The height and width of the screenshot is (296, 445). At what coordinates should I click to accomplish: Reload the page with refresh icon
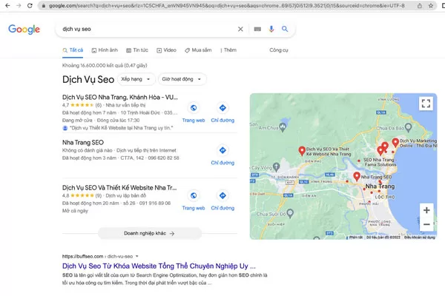(x=30, y=5)
